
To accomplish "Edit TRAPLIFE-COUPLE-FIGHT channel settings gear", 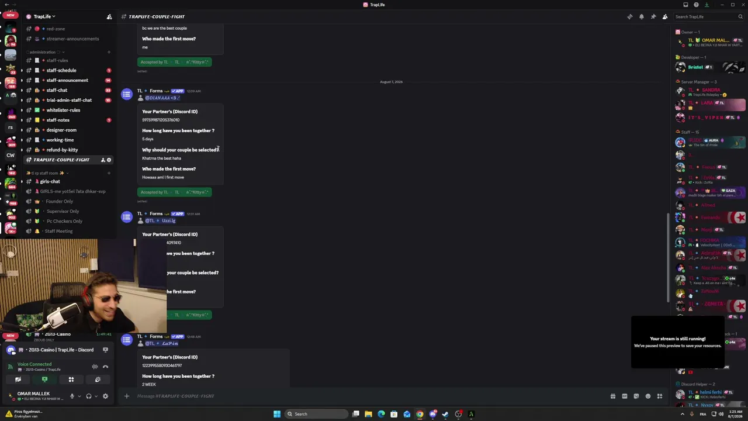I will [109, 160].
